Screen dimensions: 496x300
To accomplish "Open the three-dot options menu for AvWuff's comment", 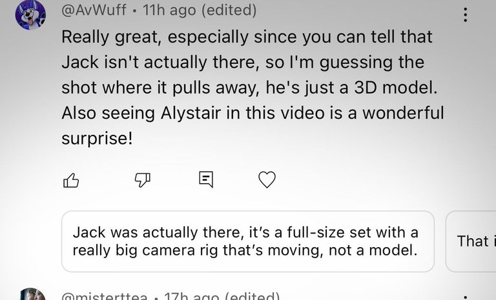I will point(466,15).
